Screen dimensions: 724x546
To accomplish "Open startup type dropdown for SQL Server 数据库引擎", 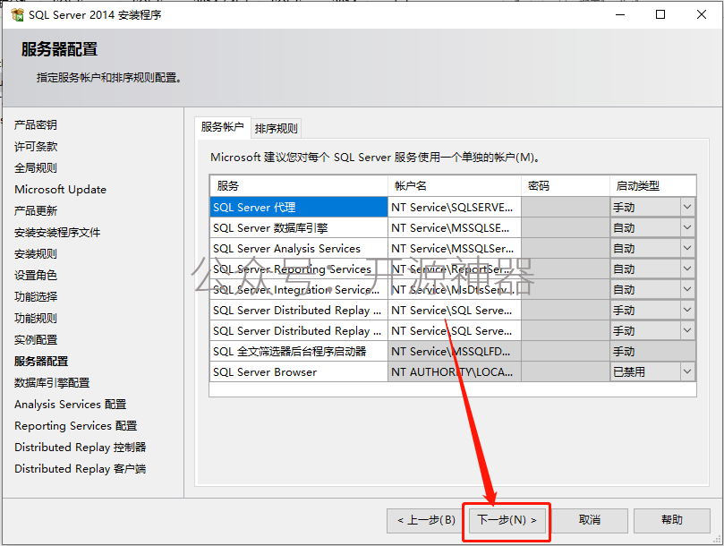I will 687,227.
